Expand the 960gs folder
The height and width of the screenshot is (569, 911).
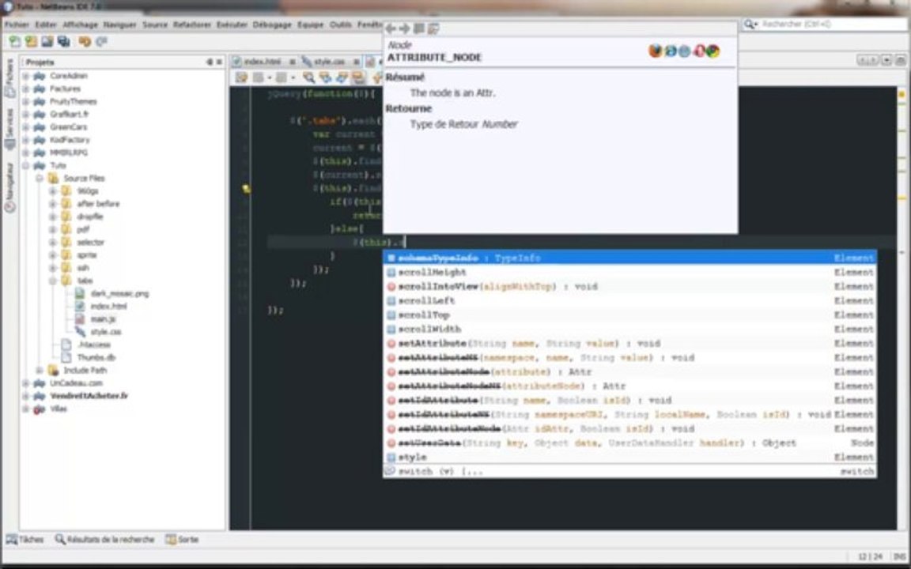pyautogui.click(x=52, y=191)
